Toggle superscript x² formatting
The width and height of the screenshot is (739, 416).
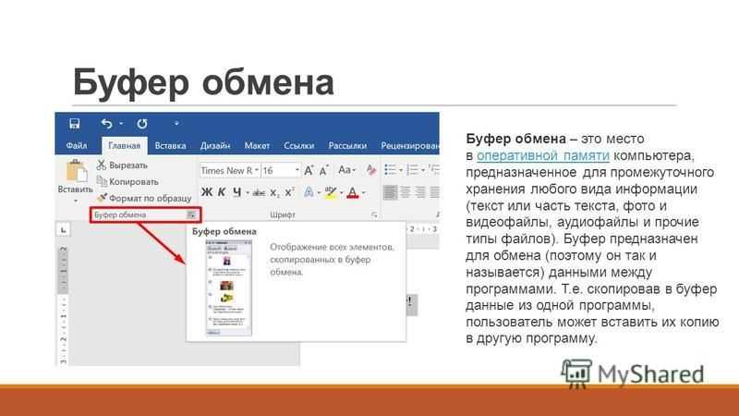pyautogui.click(x=289, y=192)
